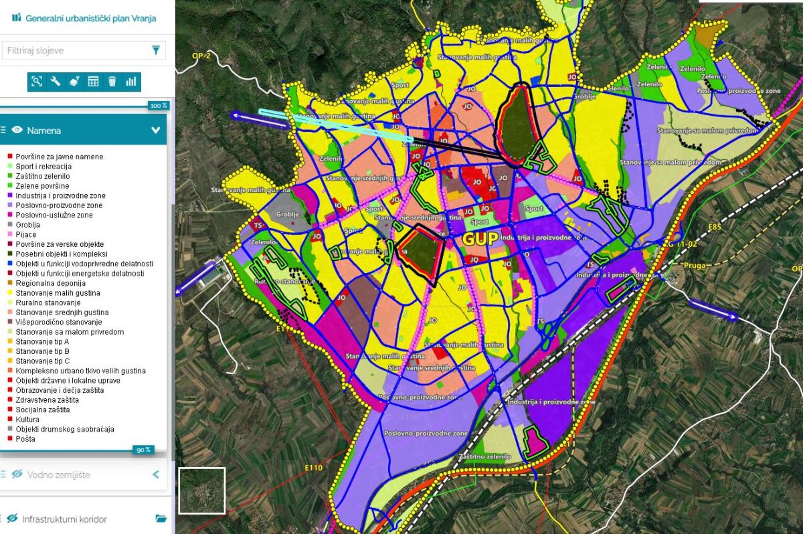Hide the Namena layer using eye icon
This screenshot has width=803, height=534.
[x=17, y=130]
